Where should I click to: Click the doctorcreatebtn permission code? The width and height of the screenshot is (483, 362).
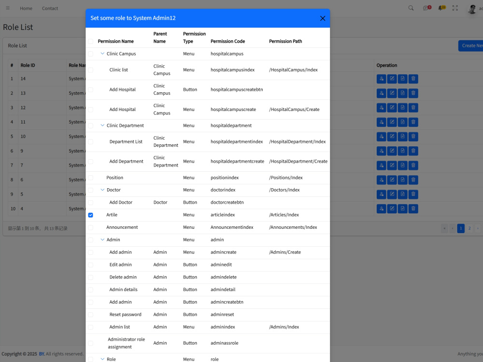coord(227,202)
